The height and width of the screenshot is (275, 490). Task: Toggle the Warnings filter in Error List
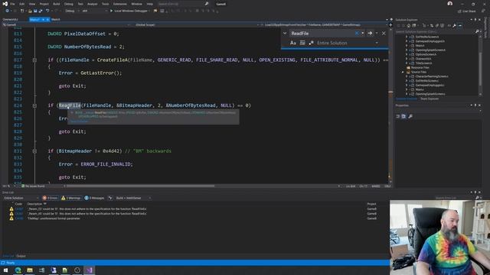click(71, 198)
